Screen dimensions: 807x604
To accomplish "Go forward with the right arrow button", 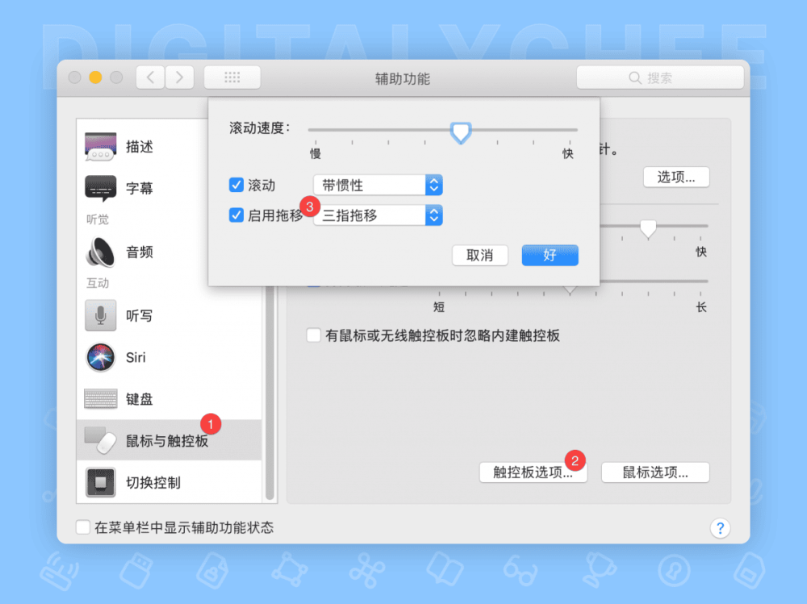I will click(179, 77).
